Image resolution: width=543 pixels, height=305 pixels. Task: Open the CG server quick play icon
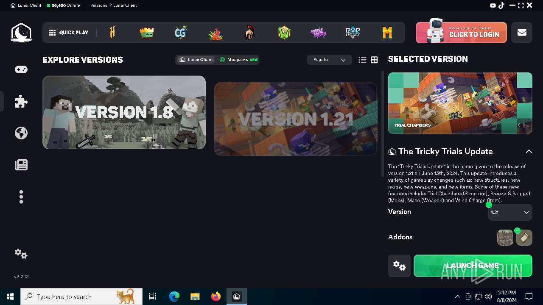coord(181,33)
